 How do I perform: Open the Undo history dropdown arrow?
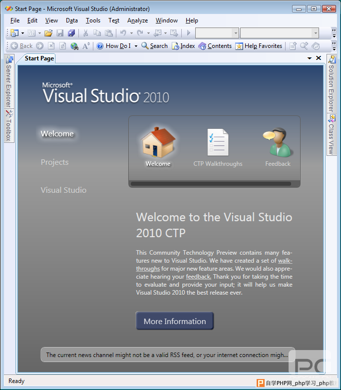(131, 33)
